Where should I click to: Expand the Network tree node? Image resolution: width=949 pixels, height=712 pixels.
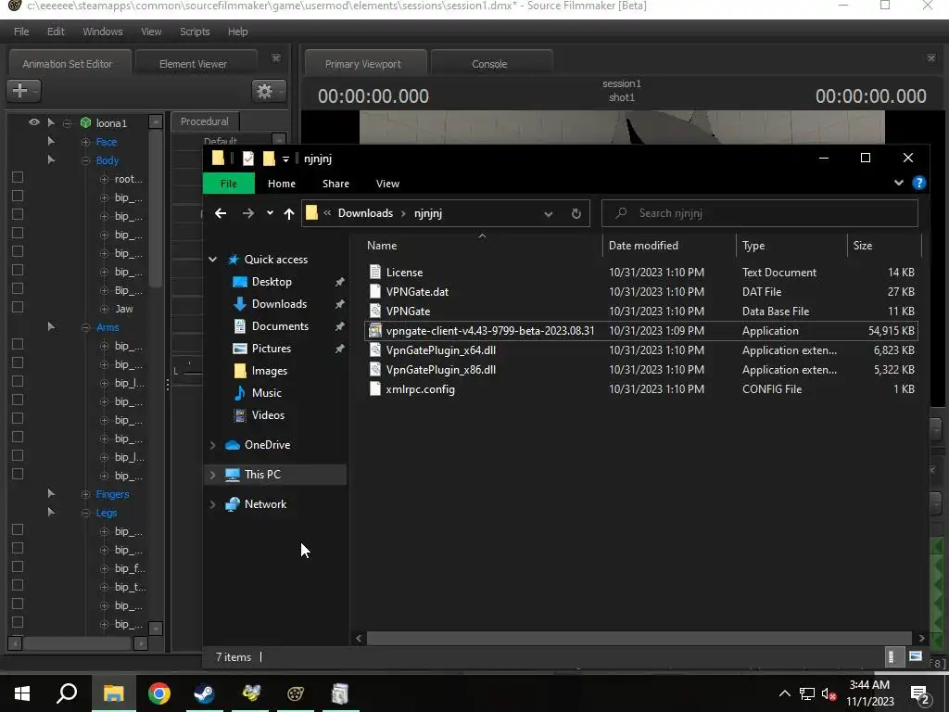[x=213, y=504]
